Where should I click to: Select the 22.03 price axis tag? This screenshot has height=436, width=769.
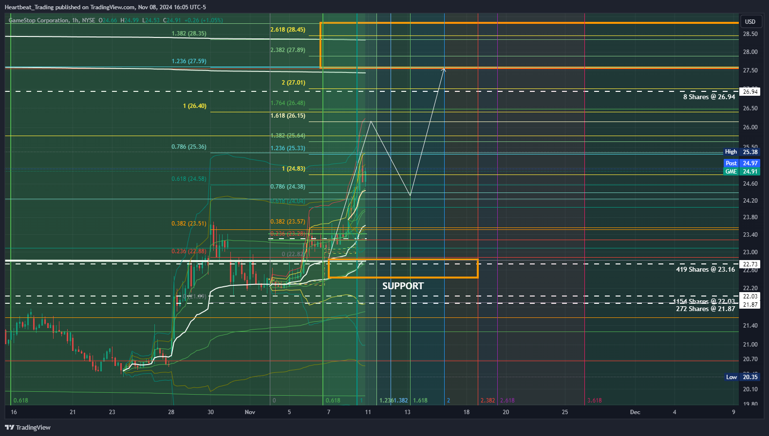click(750, 296)
